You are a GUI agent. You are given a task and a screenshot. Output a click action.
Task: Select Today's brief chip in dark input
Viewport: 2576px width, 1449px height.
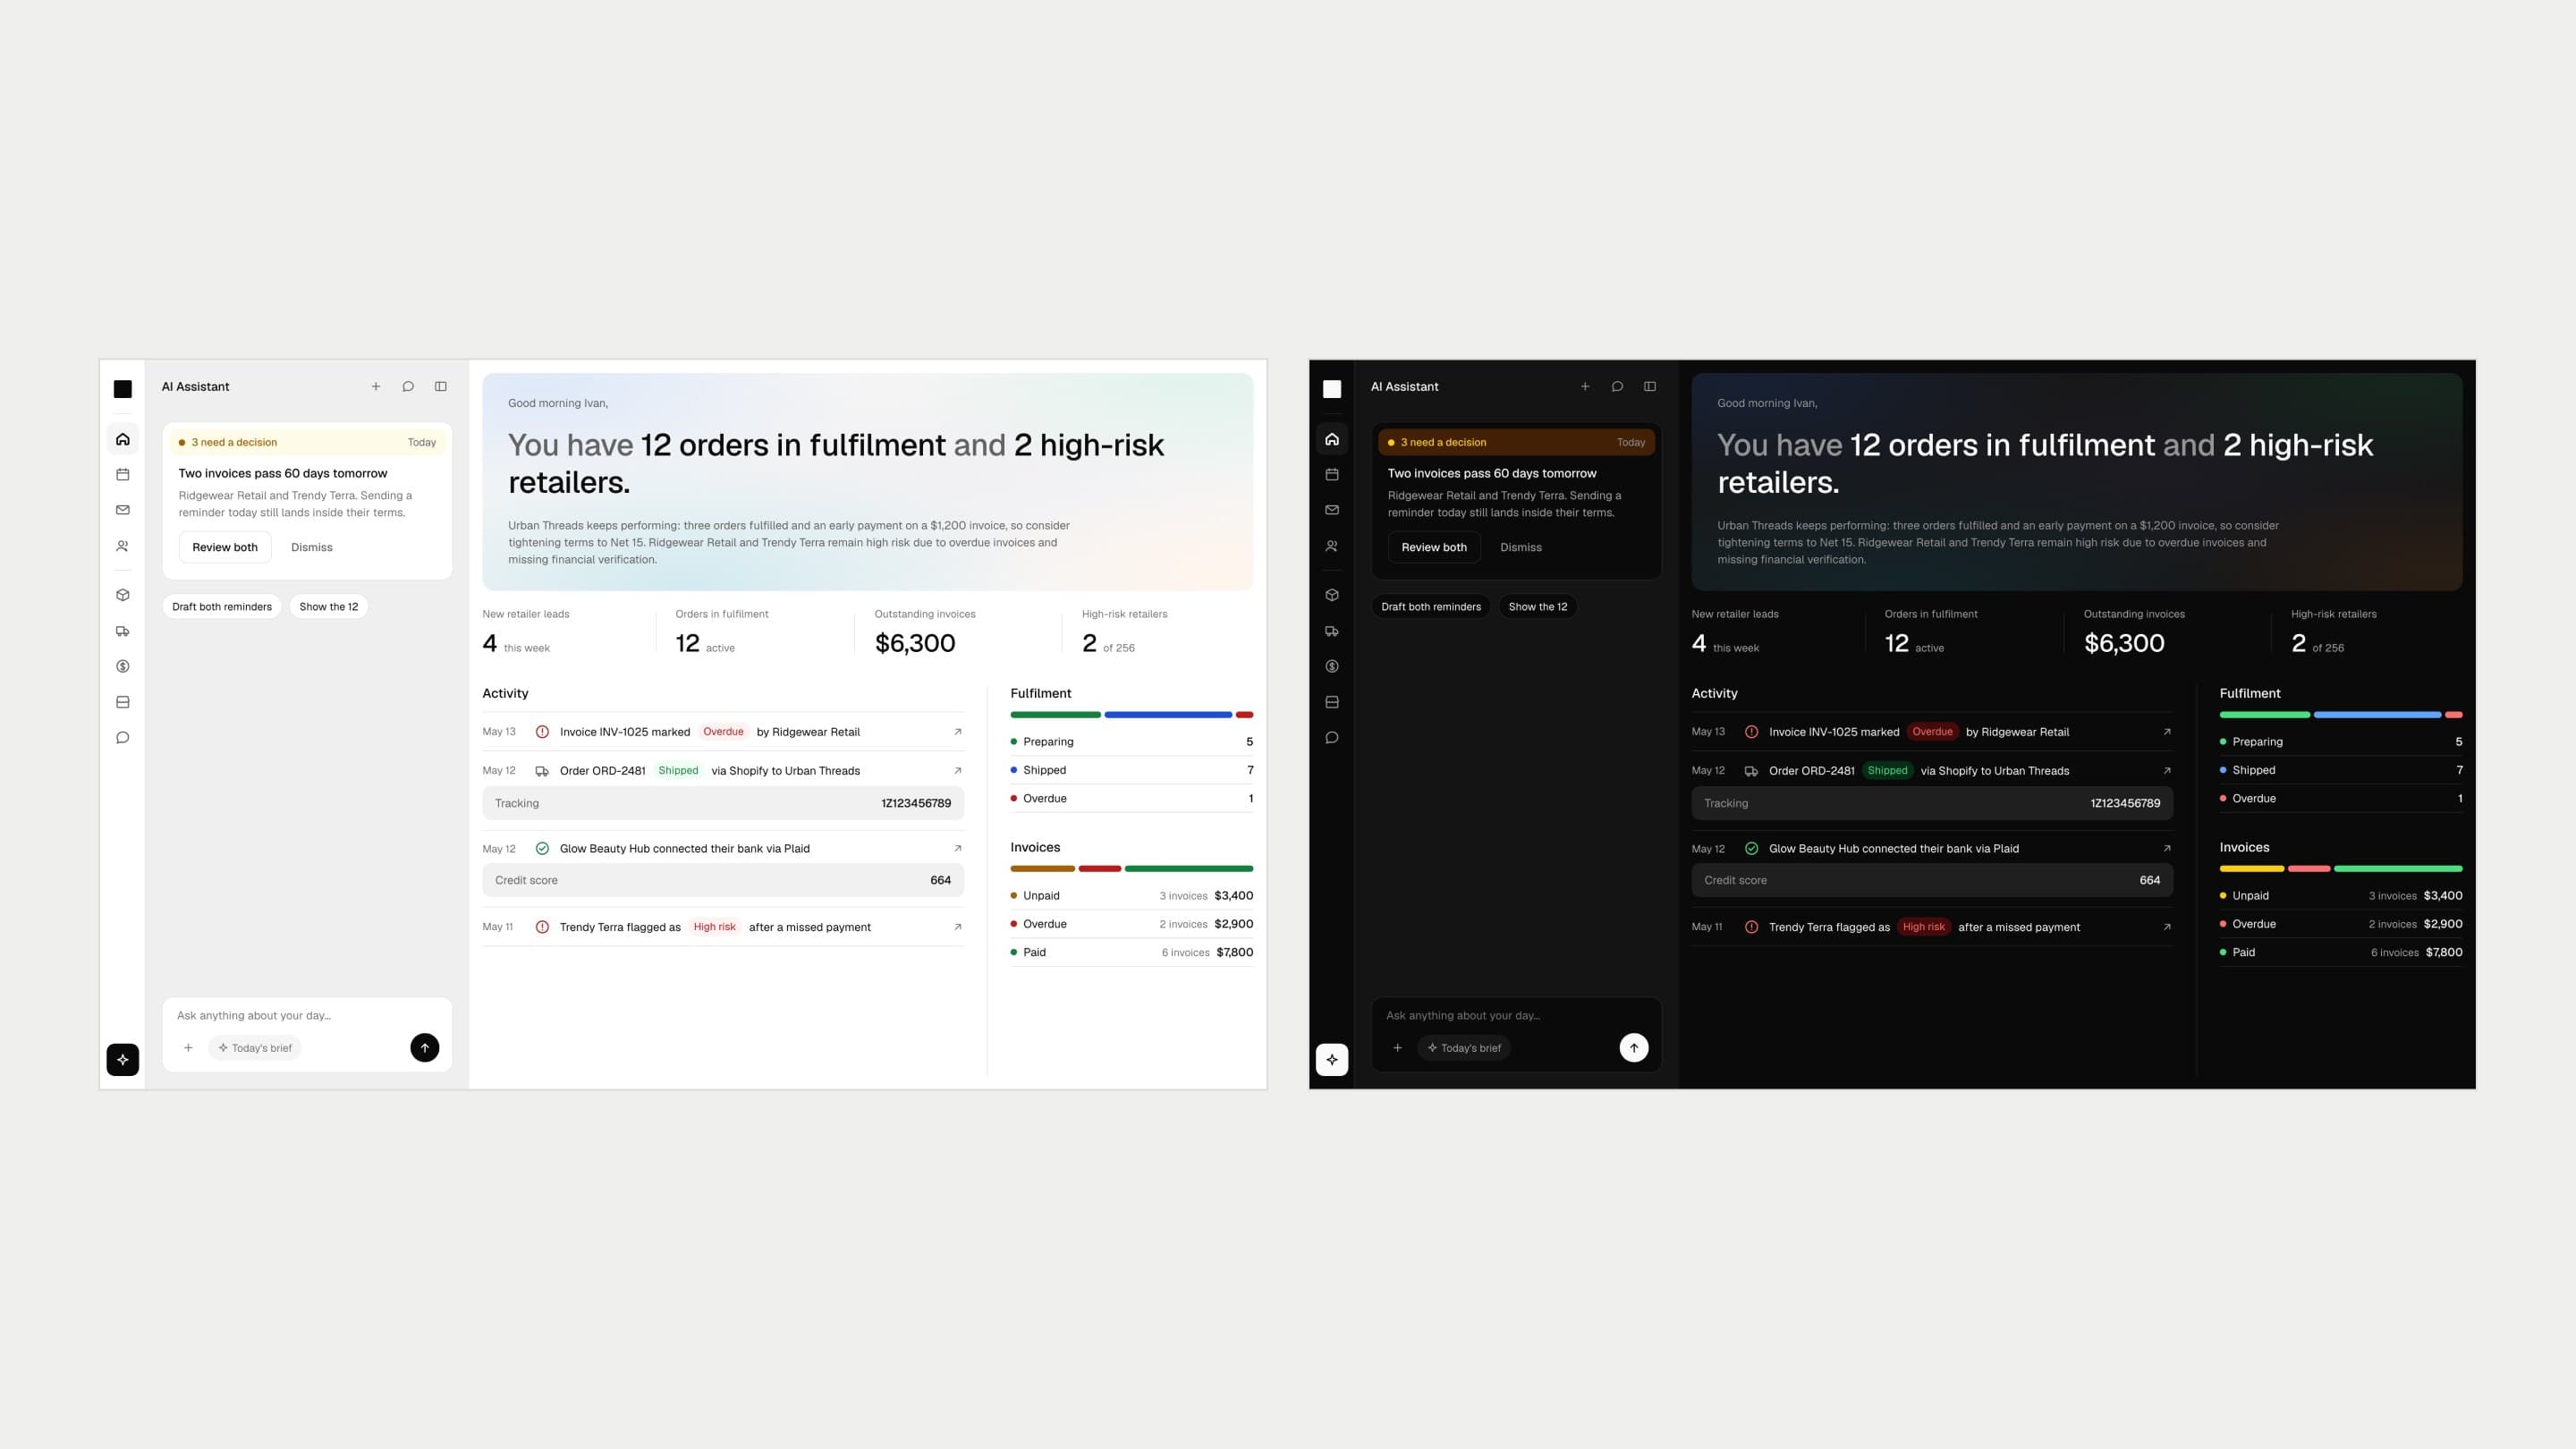pos(1465,1048)
